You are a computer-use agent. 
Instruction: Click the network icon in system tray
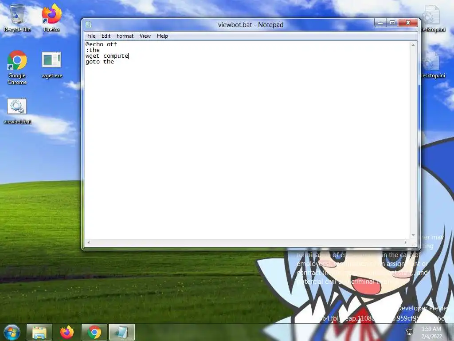click(409, 332)
